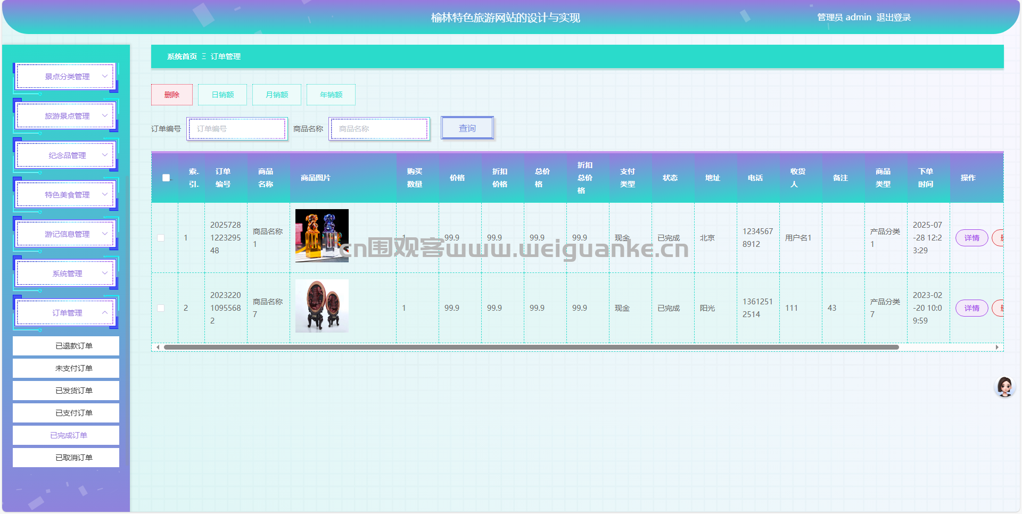Expand the 游记信息管理 menu
This screenshot has width=1022, height=514.
65,234
